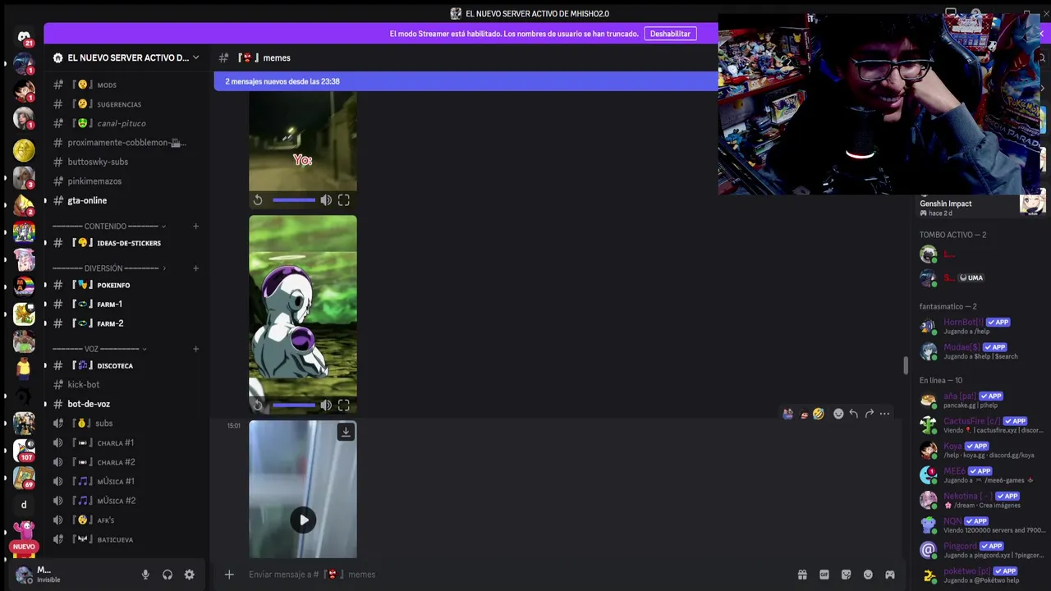Toggle headphones deafen
The image size is (1051, 591).
pos(168,575)
